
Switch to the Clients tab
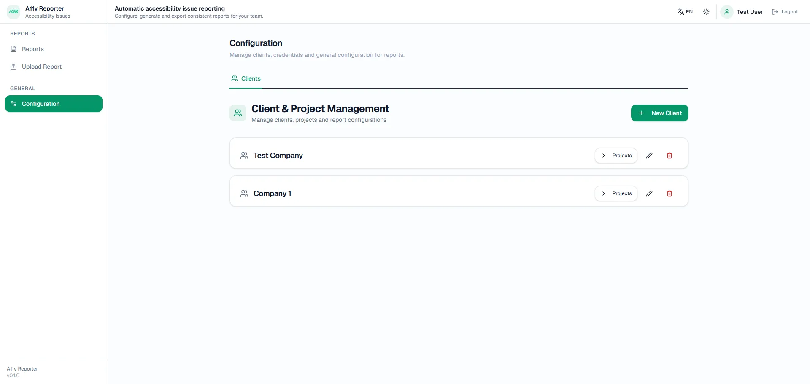tap(246, 78)
